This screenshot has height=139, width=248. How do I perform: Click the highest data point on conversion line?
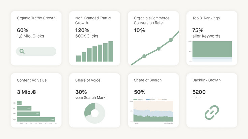171,40
